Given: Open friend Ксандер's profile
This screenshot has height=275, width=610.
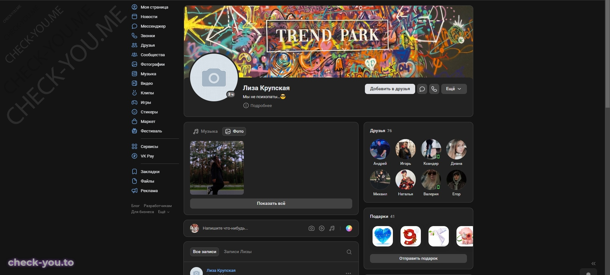Looking at the screenshot, I should (x=431, y=149).
